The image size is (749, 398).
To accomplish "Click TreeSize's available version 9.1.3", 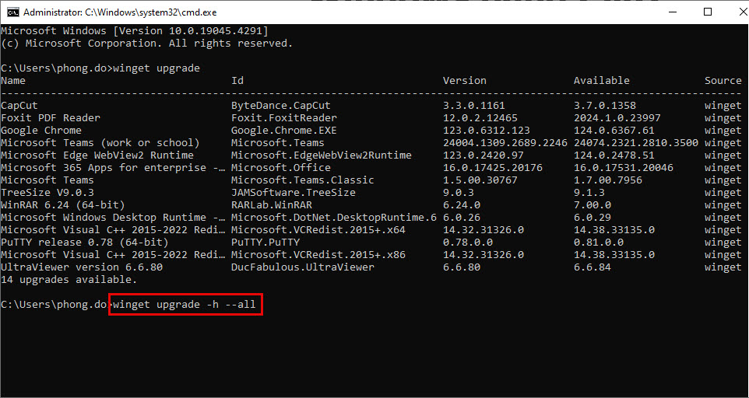I will (589, 193).
